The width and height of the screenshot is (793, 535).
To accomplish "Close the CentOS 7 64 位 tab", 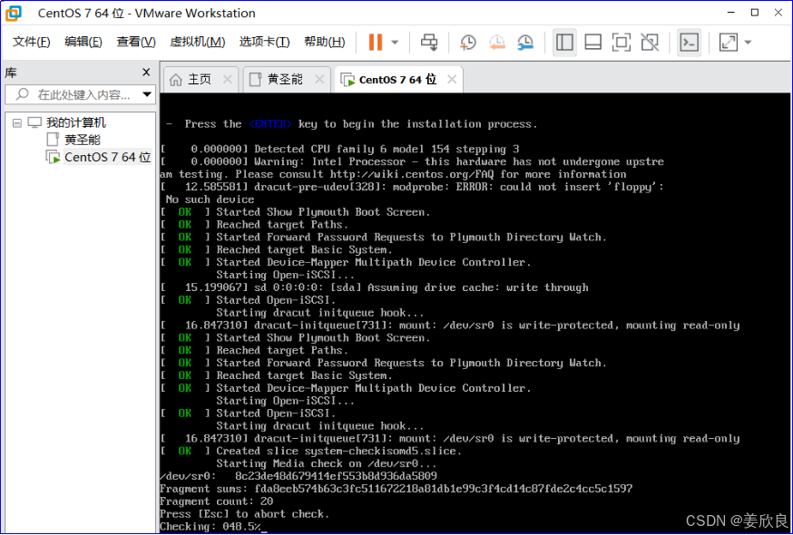I will 452,79.
